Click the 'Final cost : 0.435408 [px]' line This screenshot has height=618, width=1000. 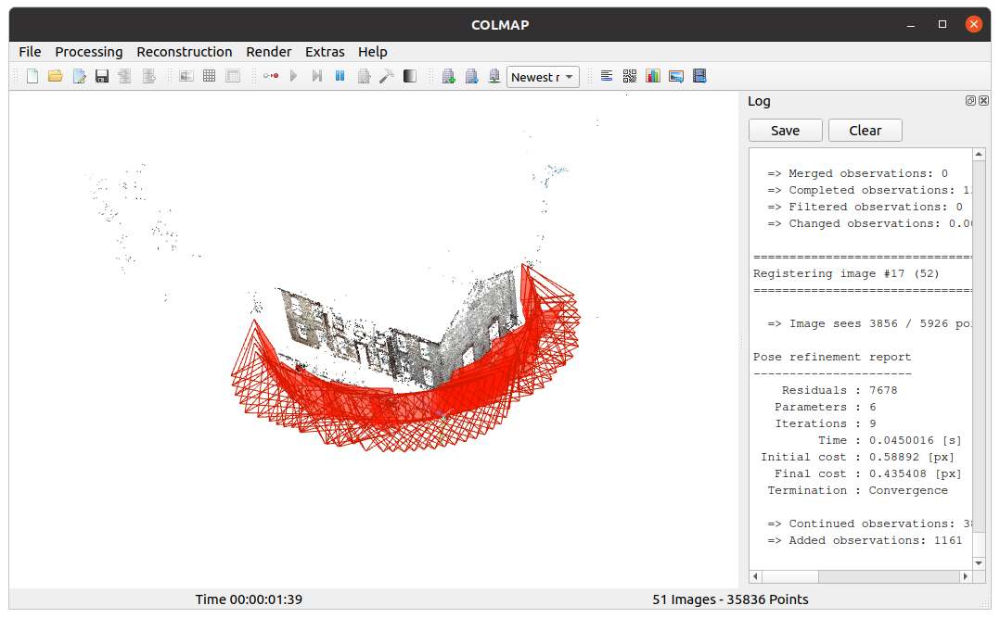click(x=868, y=473)
